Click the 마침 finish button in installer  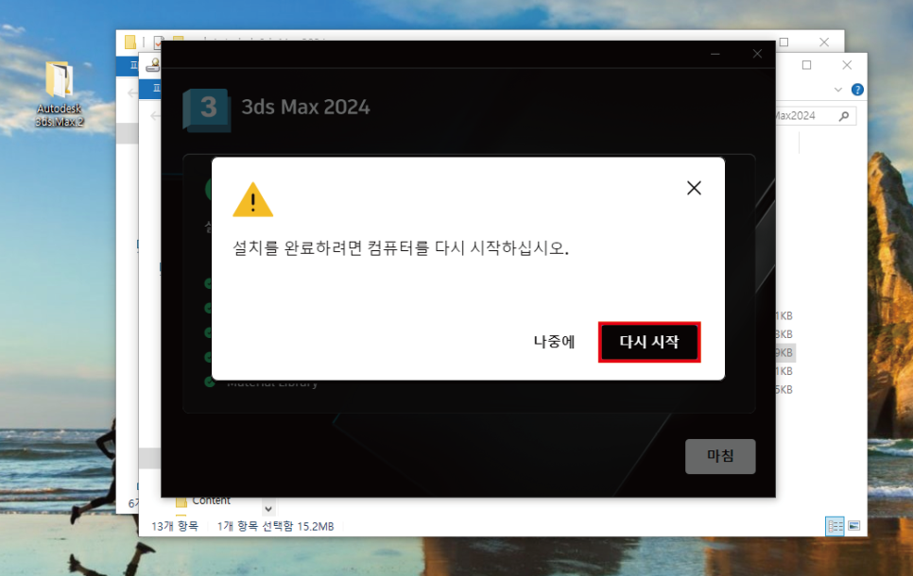point(720,456)
